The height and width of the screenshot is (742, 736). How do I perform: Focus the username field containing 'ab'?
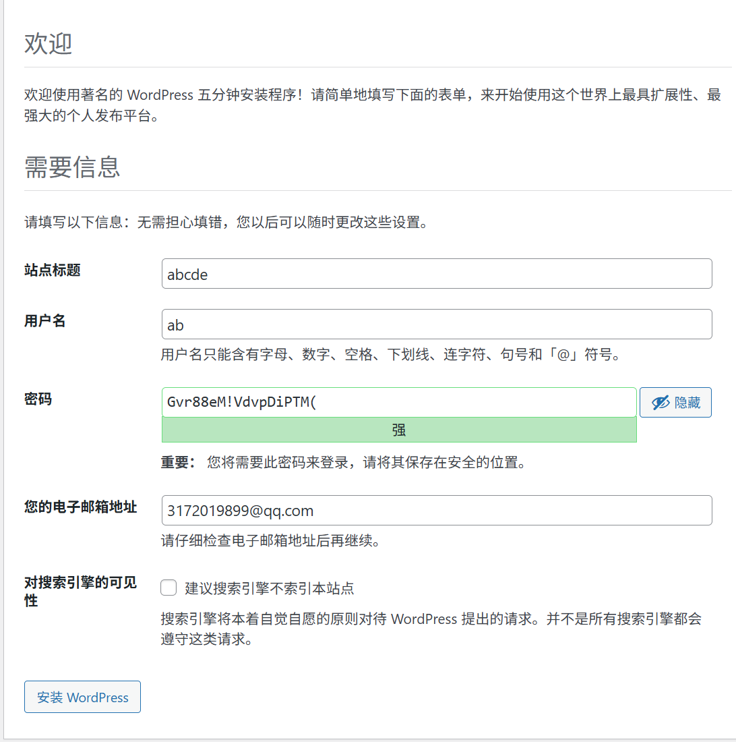click(437, 324)
